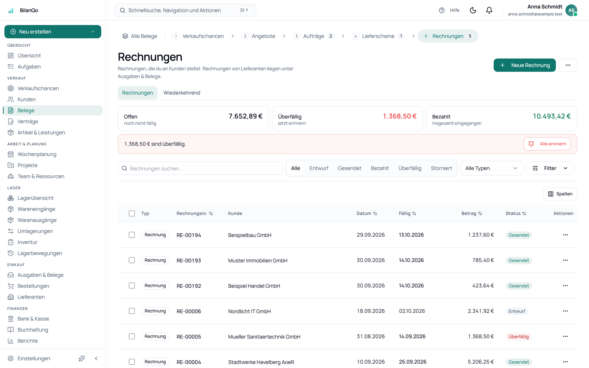Collapse the sidebar with the arrow icon
The width and height of the screenshot is (589, 368).
[x=96, y=358]
